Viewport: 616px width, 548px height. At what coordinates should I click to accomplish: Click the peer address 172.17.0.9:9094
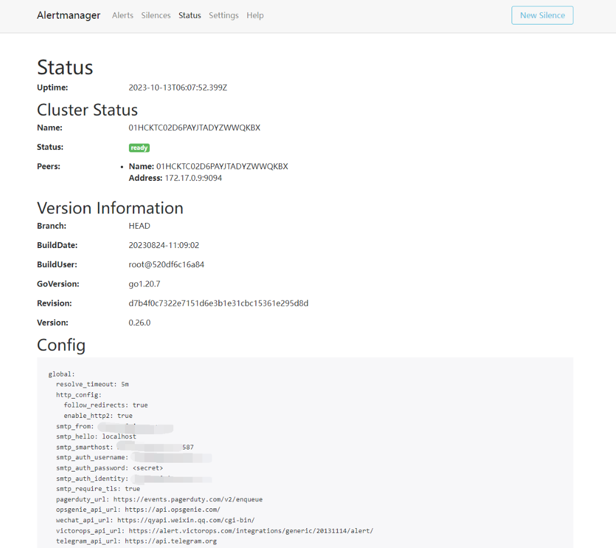click(193, 178)
